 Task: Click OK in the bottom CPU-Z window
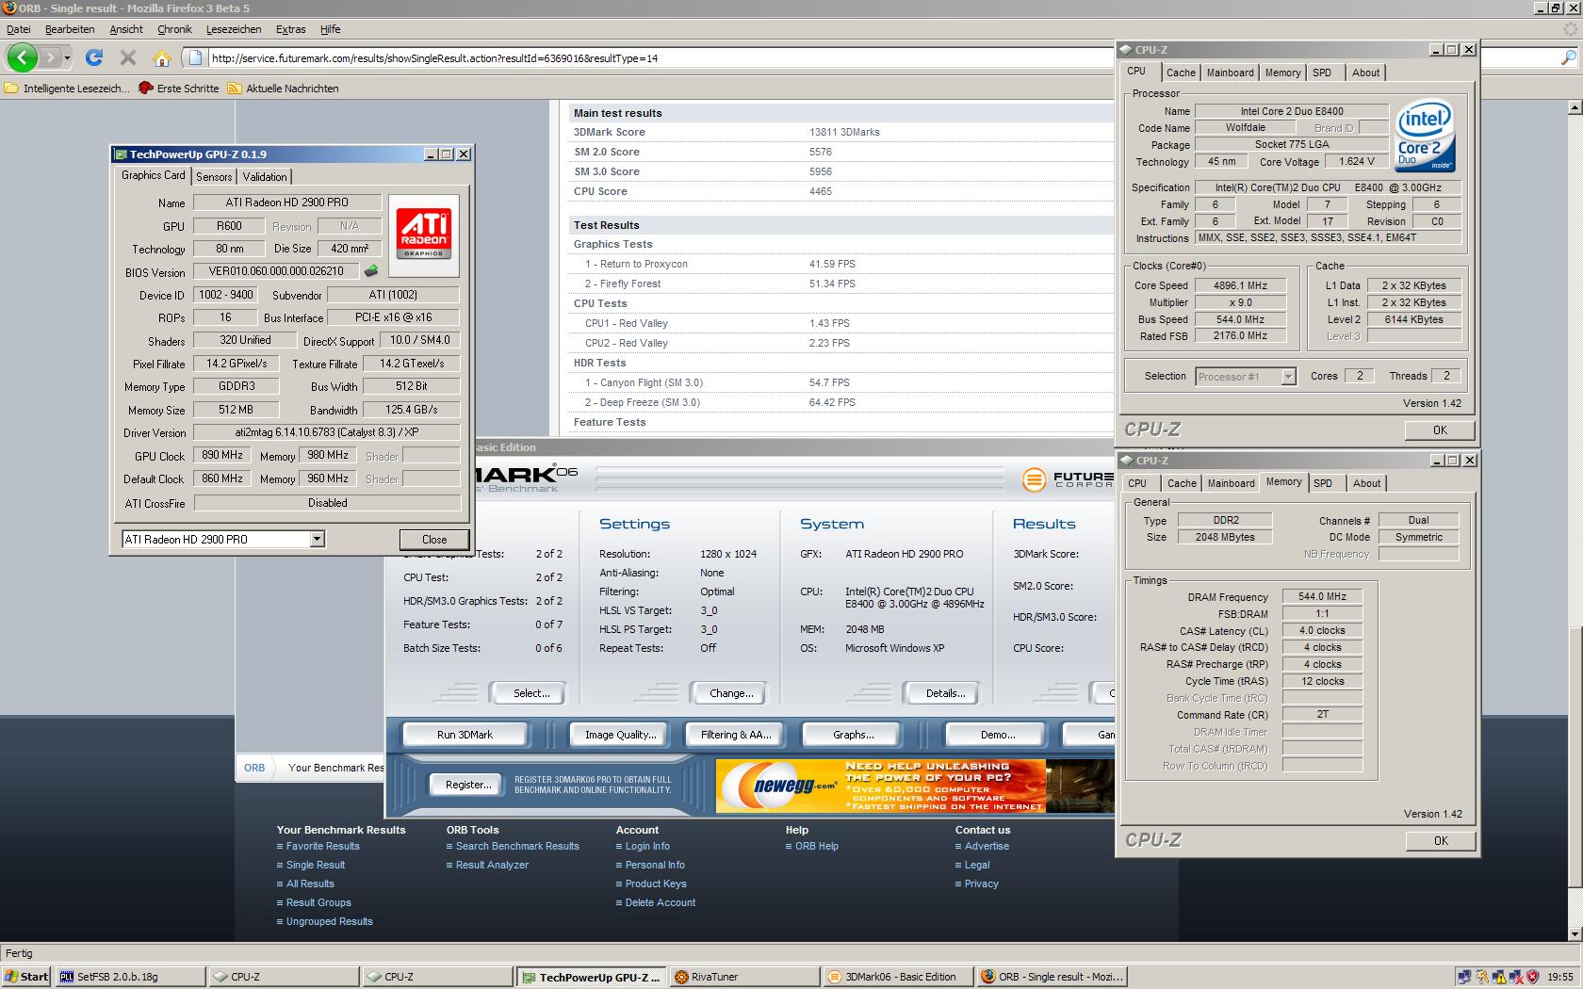(x=1441, y=841)
